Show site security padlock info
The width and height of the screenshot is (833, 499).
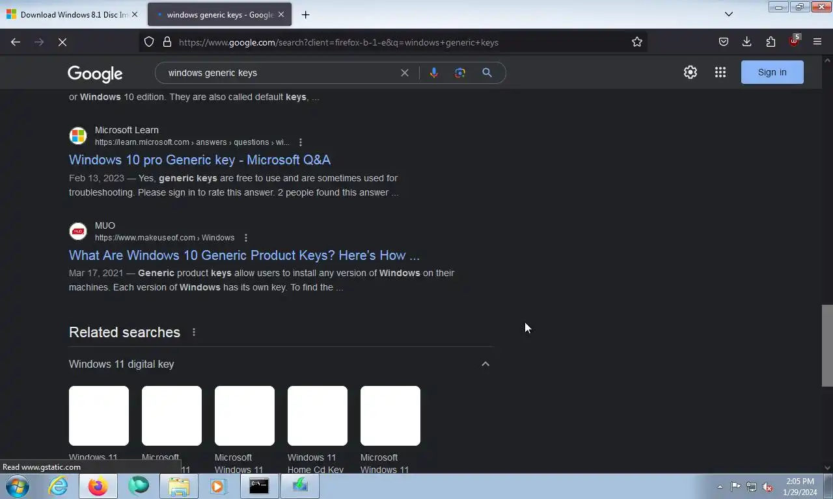[x=167, y=42]
